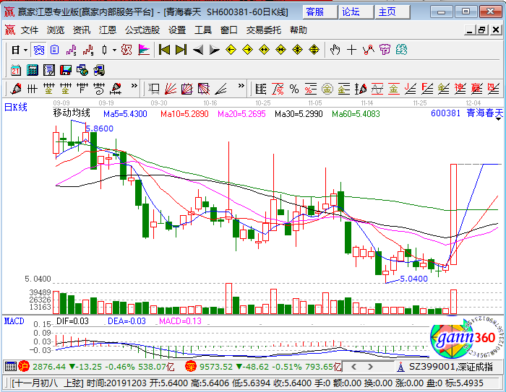The image size is (506, 392).
Task: Click the MACD indicator label
Action: click(x=14, y=321)
